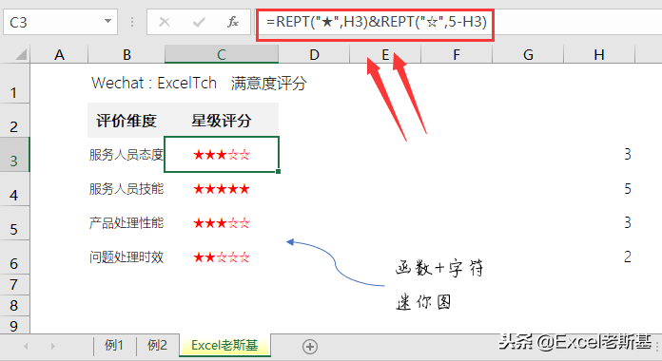Select column B header
The width and height of the screenshot is (662, 361).
point(127,55)
